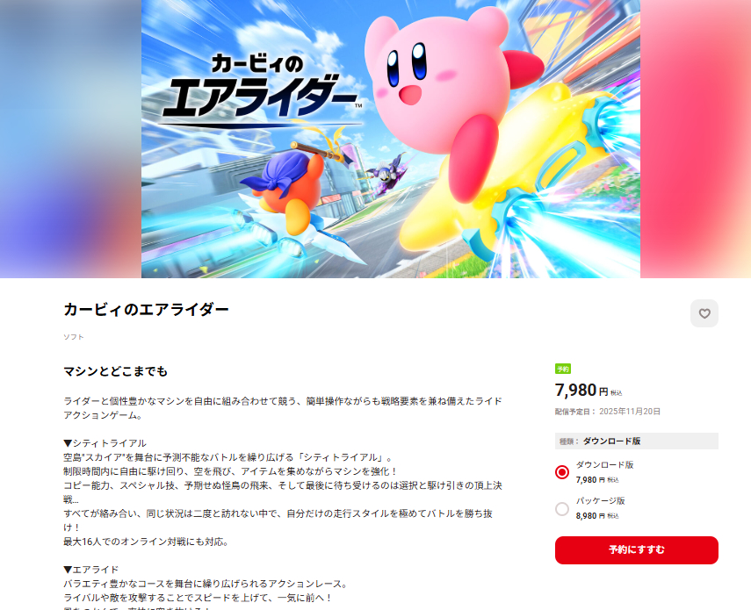Image resolution: width=751 pixels, height=610 pixels.
Task: Click the エアライド section heading
Action: point(96,570)
